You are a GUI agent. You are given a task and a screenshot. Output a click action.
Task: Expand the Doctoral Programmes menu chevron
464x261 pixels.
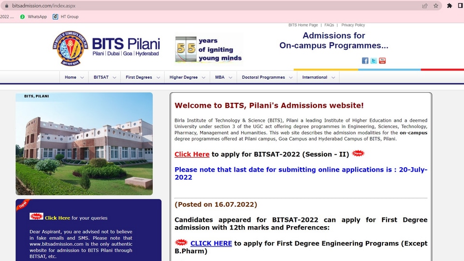pos(290,77)
